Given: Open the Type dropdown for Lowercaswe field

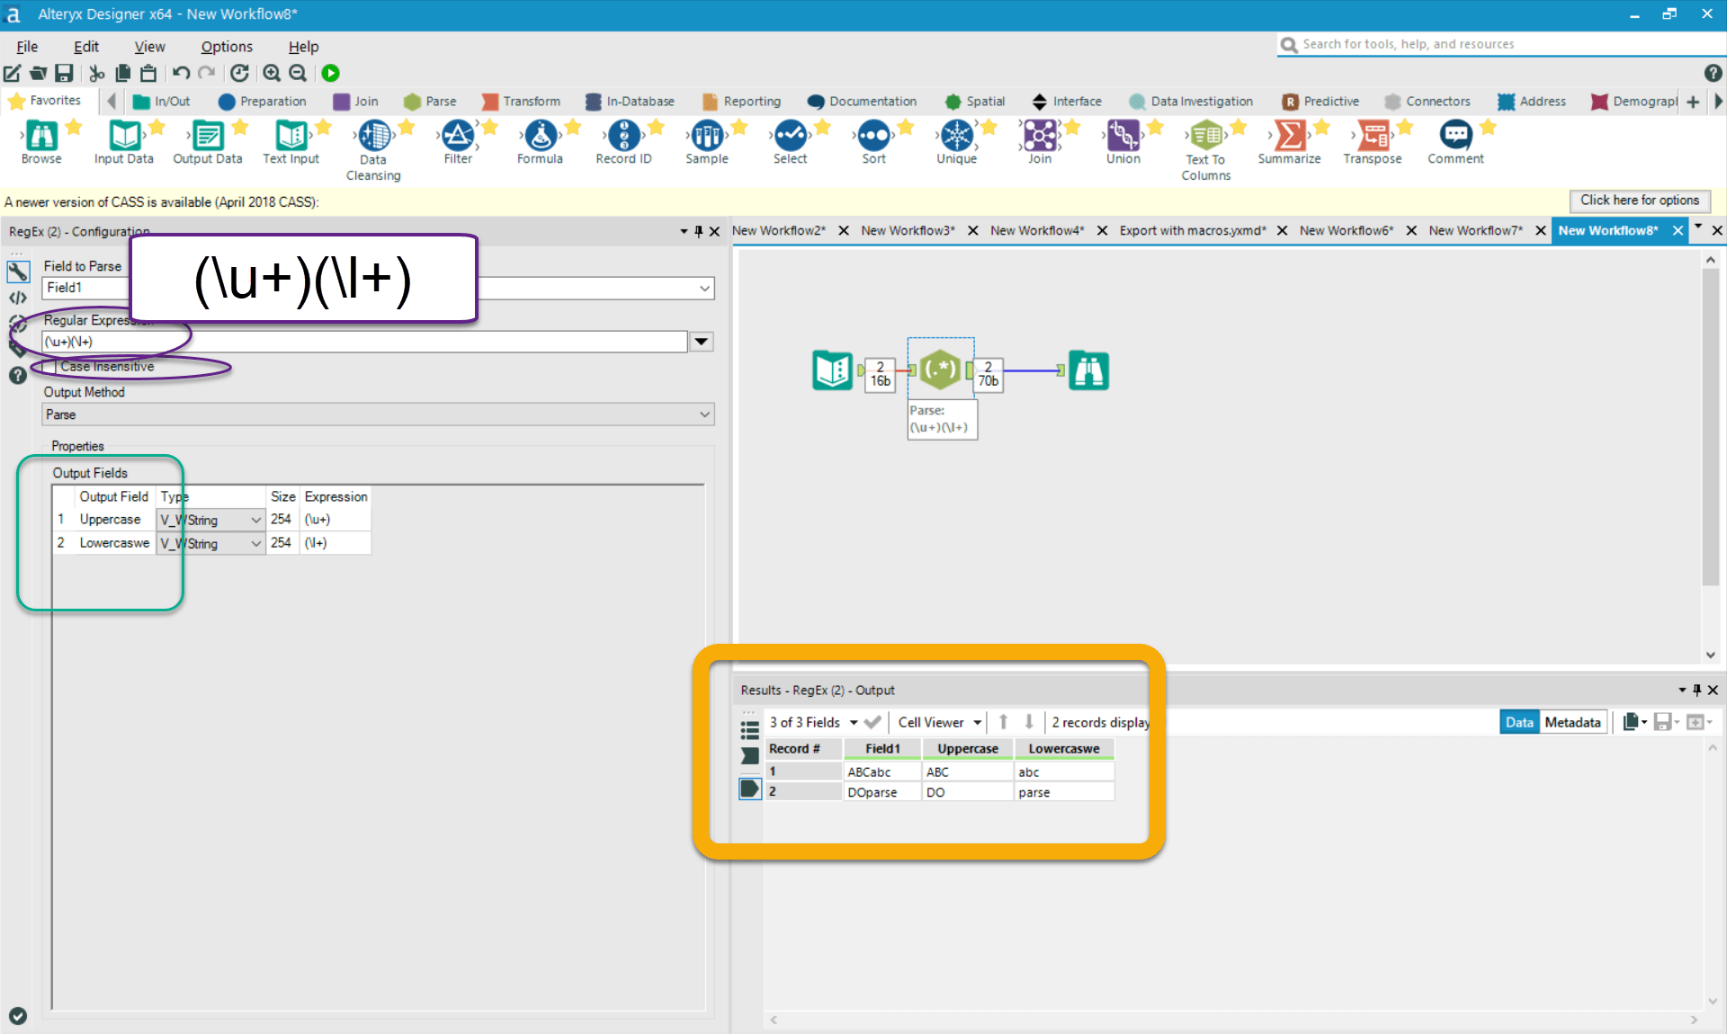Looking at the screenshot, I should click(255, 543).
